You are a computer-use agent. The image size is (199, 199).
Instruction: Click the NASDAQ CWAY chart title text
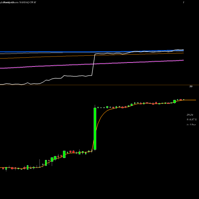28,2
